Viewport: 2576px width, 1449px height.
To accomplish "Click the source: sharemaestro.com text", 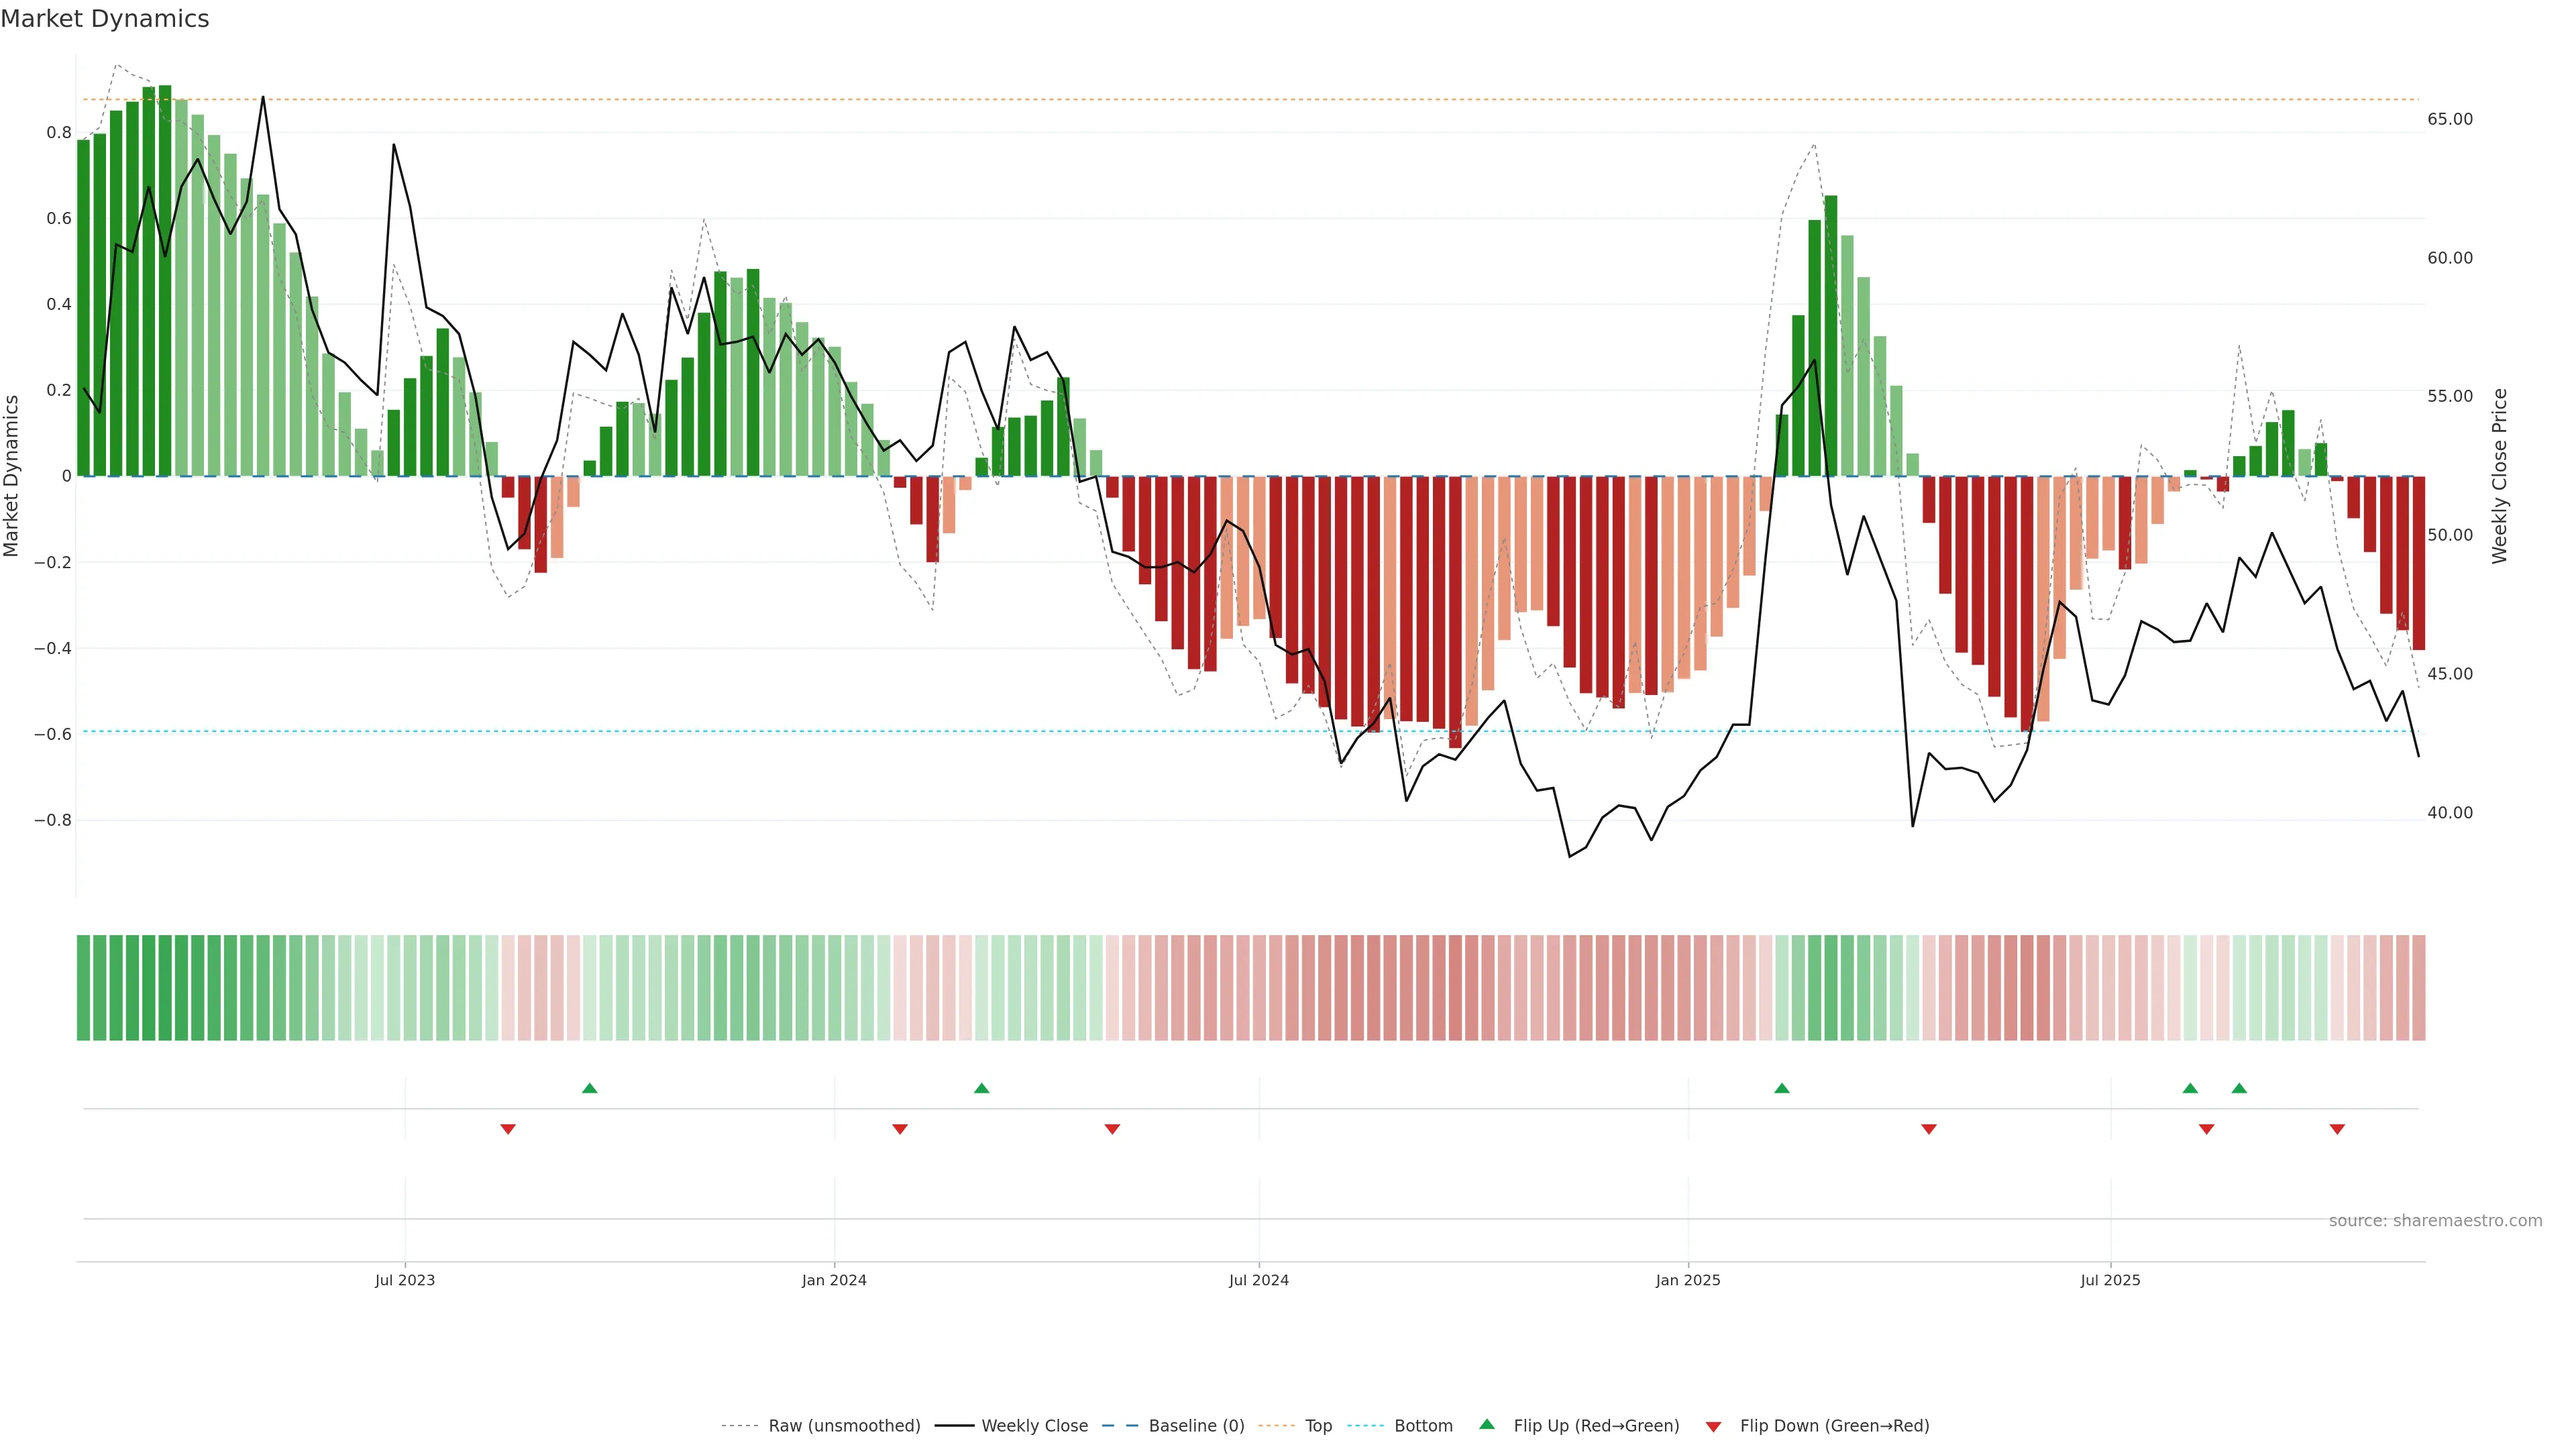I will tap(2435, 1221).
